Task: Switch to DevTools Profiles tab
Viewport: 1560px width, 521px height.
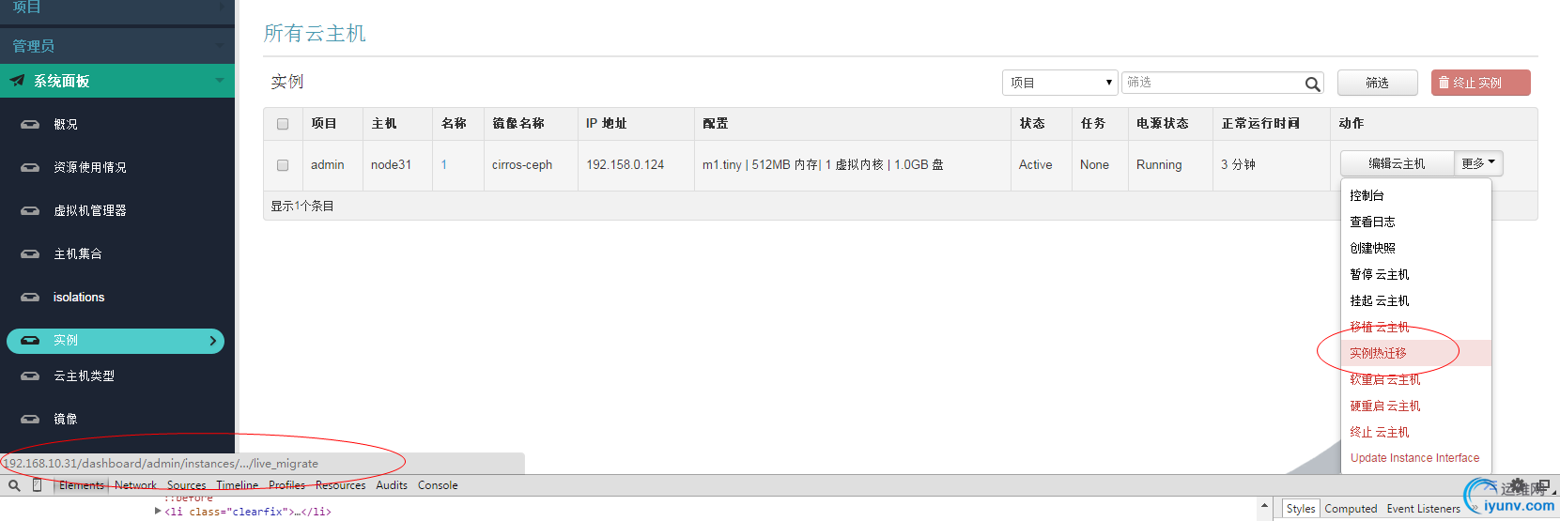Action: [x=286, y=485]
